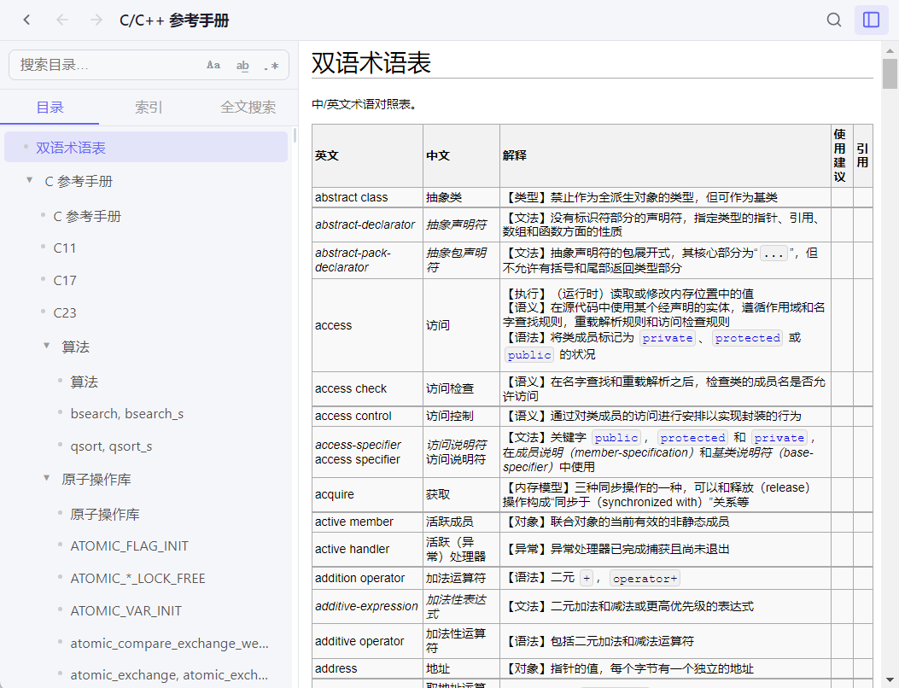Toggle whole-word matching (ab)
The image size is (899, 688).
pyautogui.click(x=242, y=65)
